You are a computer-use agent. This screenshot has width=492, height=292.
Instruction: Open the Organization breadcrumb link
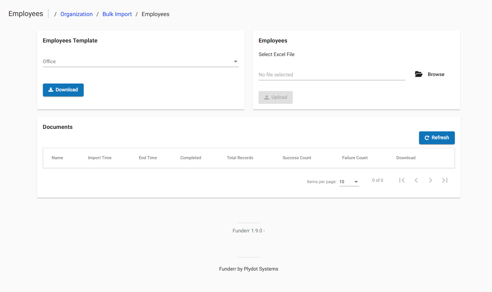click(77, 14)
